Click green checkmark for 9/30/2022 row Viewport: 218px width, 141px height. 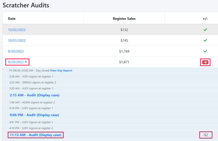[x=205, y=51]
